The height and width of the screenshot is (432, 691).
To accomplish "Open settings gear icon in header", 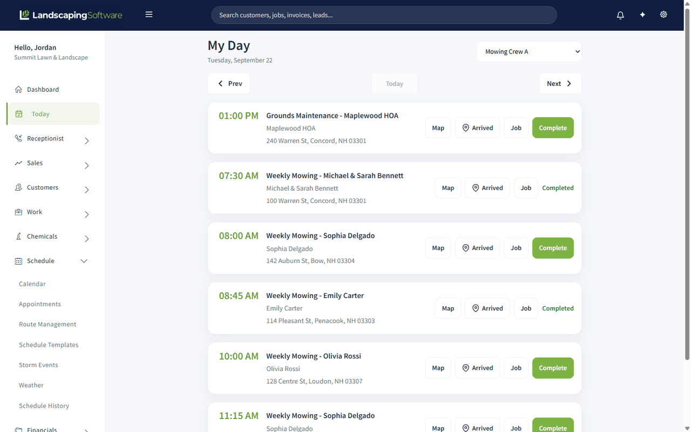I will 663,15.
